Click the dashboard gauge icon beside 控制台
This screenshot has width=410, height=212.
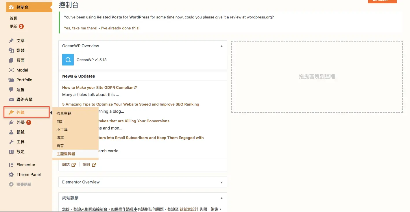[11, 7]
